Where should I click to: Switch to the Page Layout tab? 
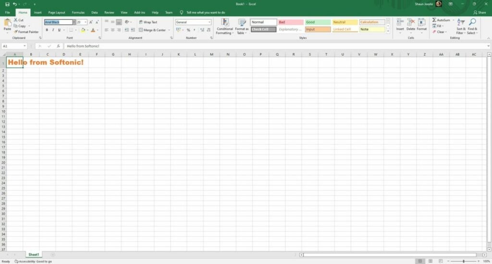coord(57,12)
